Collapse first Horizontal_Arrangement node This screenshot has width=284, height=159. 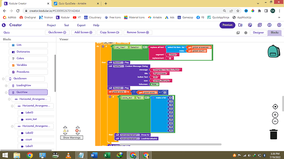(9, 99)
